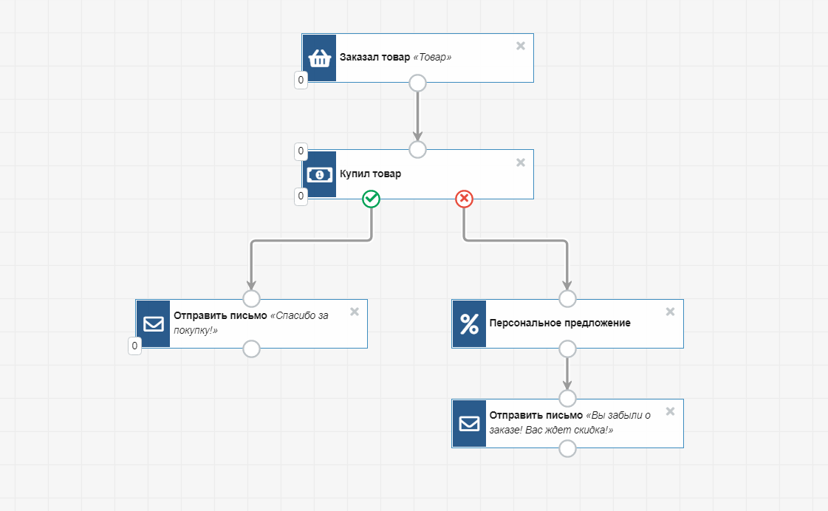The width and height of the screenshot is (828, 511).
Task: Click the money bill icon on «Купил товар»
Action: pos(319,175)
